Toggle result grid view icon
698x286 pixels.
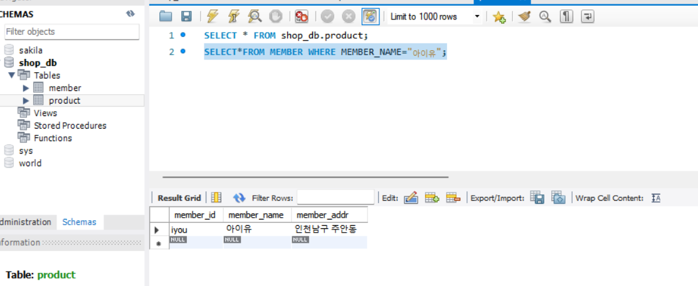pyautogui.click(x=216, y=198)
